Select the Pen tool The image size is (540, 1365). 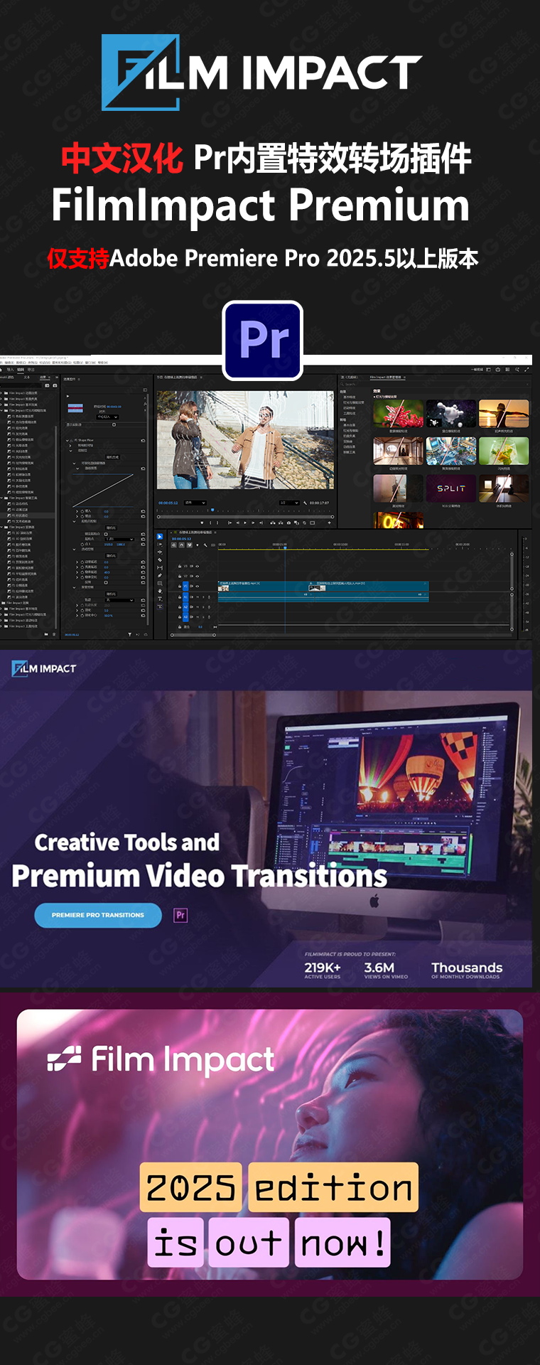[x=160, y=575]
